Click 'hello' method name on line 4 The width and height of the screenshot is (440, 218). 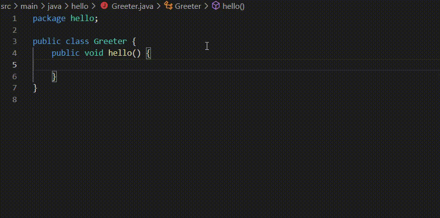click(x=120, y=53)
